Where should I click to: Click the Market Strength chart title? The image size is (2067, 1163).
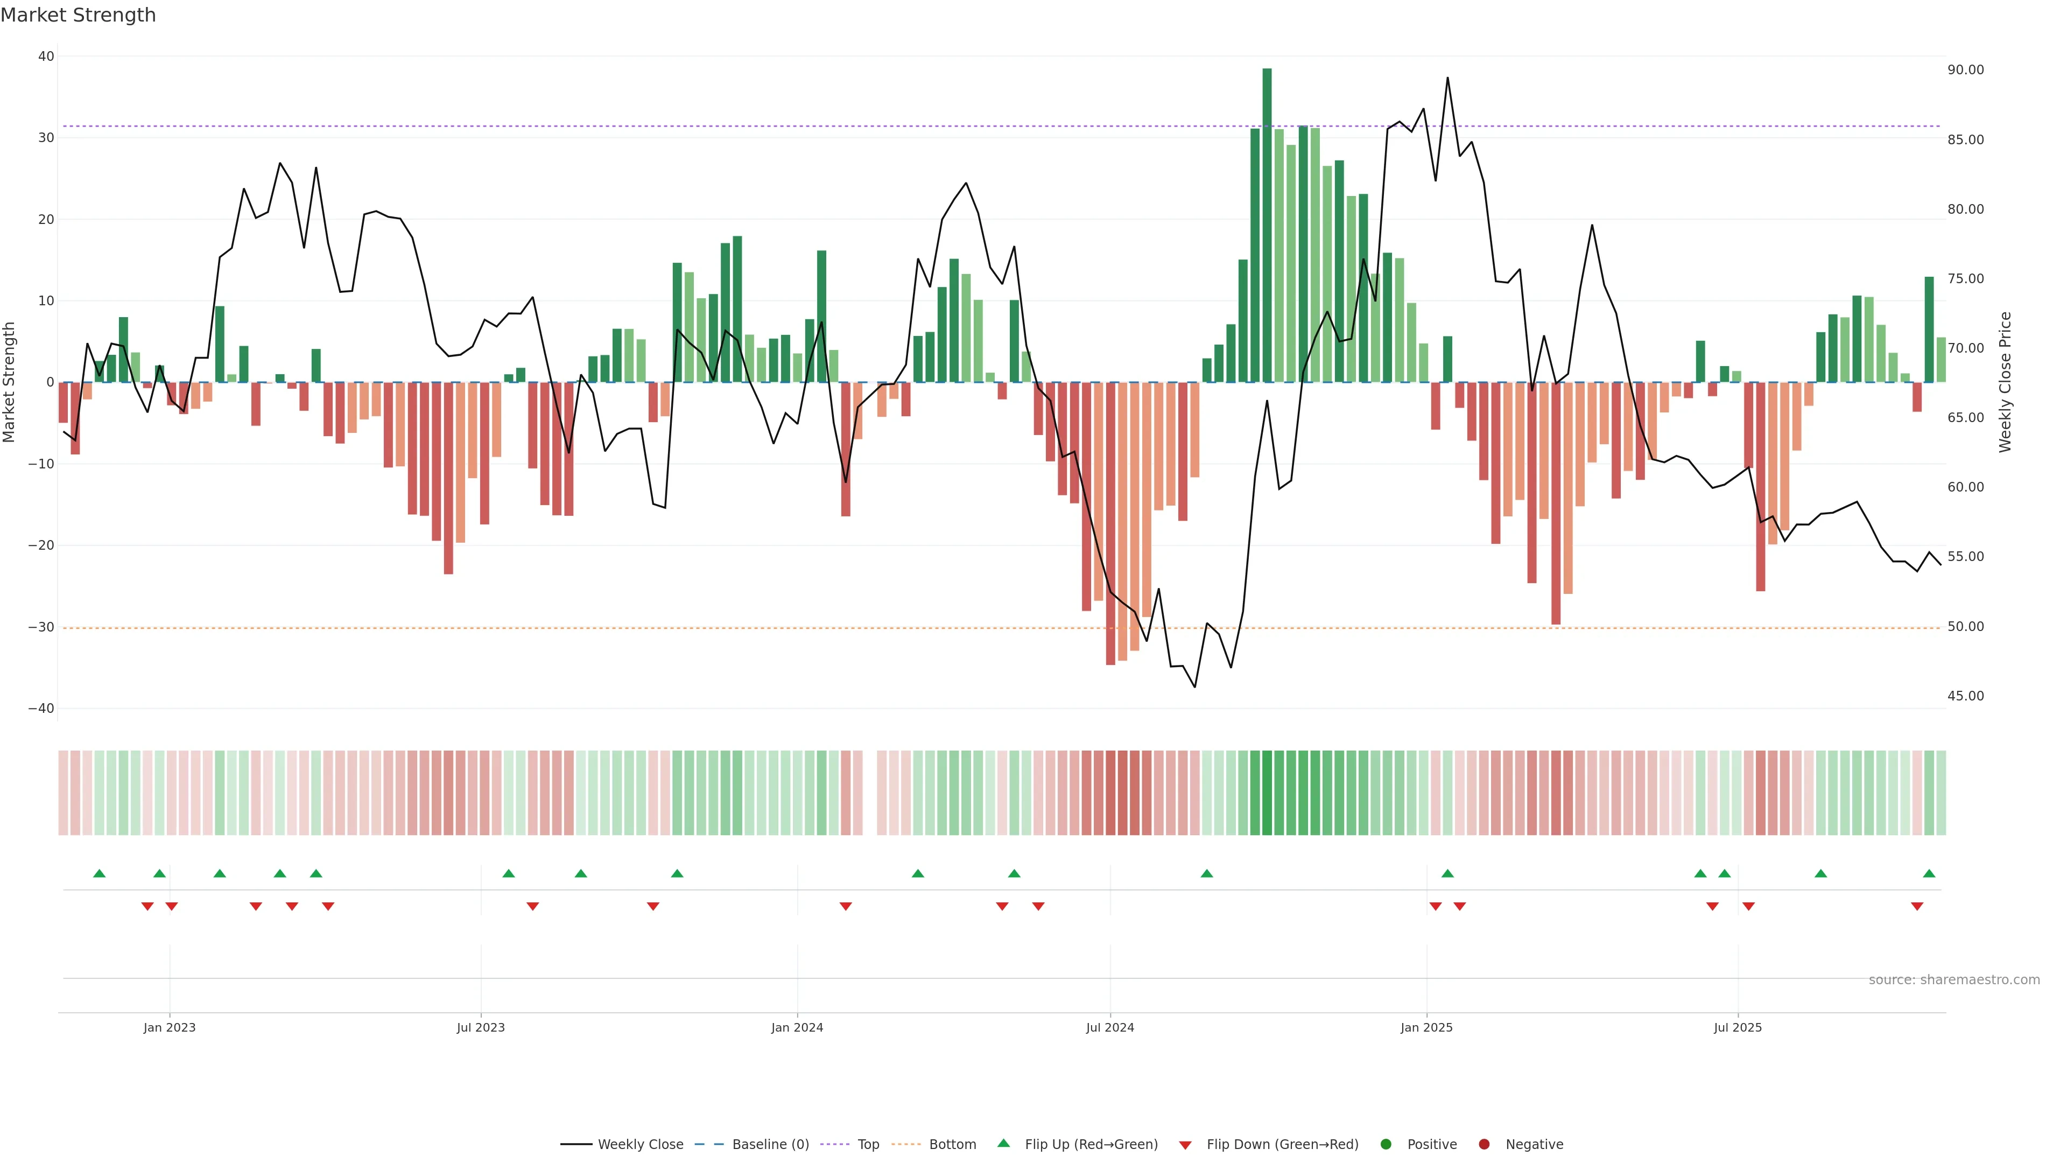click(x=79, y=15)
